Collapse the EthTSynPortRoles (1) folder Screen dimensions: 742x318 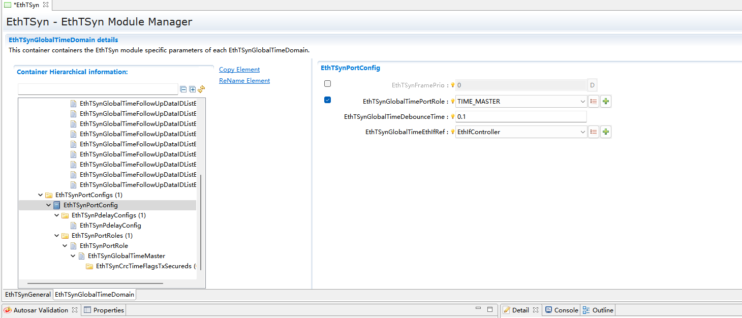click(57, 236)
